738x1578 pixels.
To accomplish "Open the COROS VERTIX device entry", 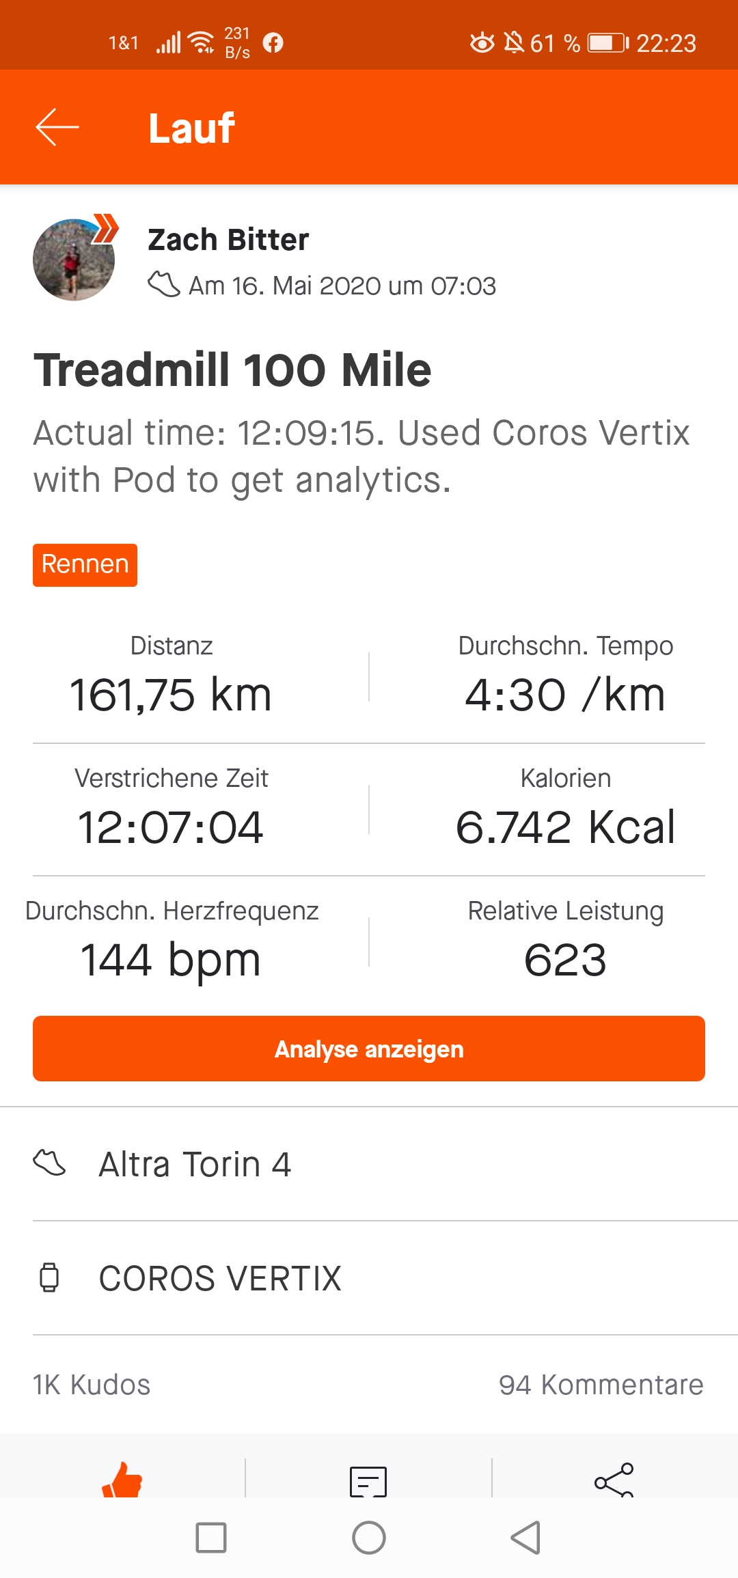I will pyautogui.click(x=220, y=1278).
